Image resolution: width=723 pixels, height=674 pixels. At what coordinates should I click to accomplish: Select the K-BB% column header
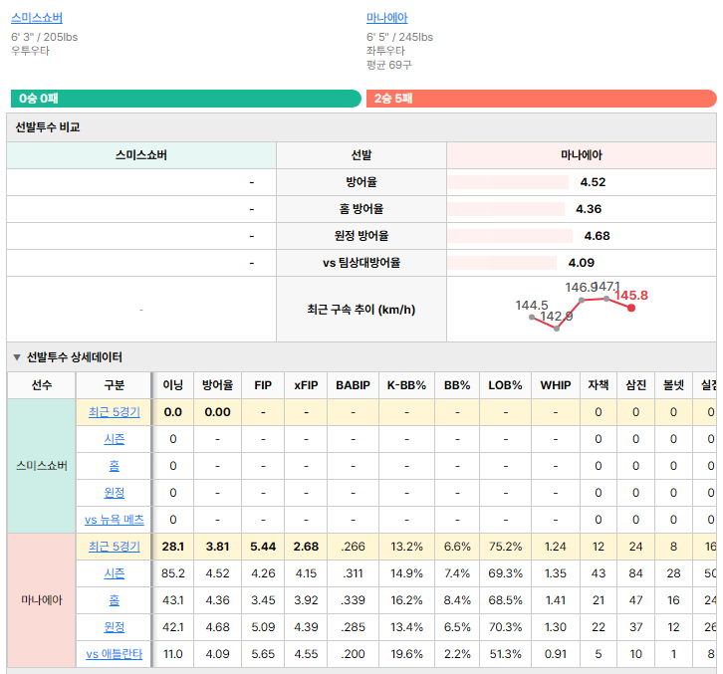406,385
